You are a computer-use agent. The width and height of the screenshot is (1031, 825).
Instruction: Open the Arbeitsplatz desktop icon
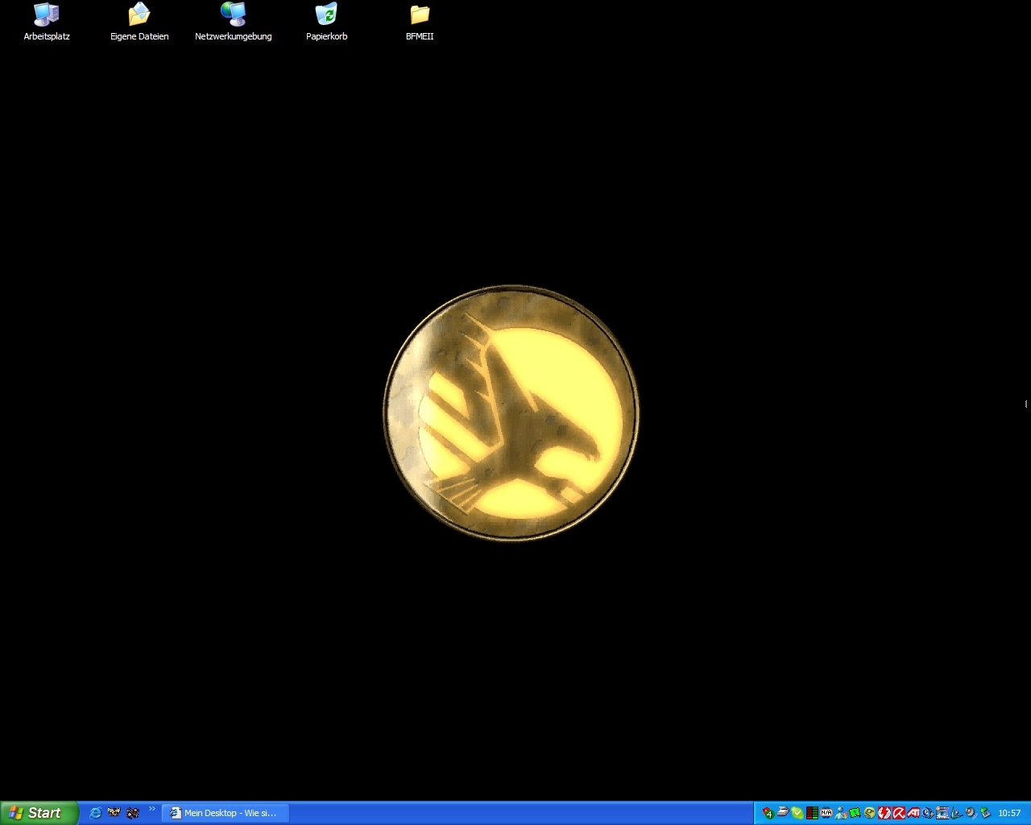click(47, 22)
